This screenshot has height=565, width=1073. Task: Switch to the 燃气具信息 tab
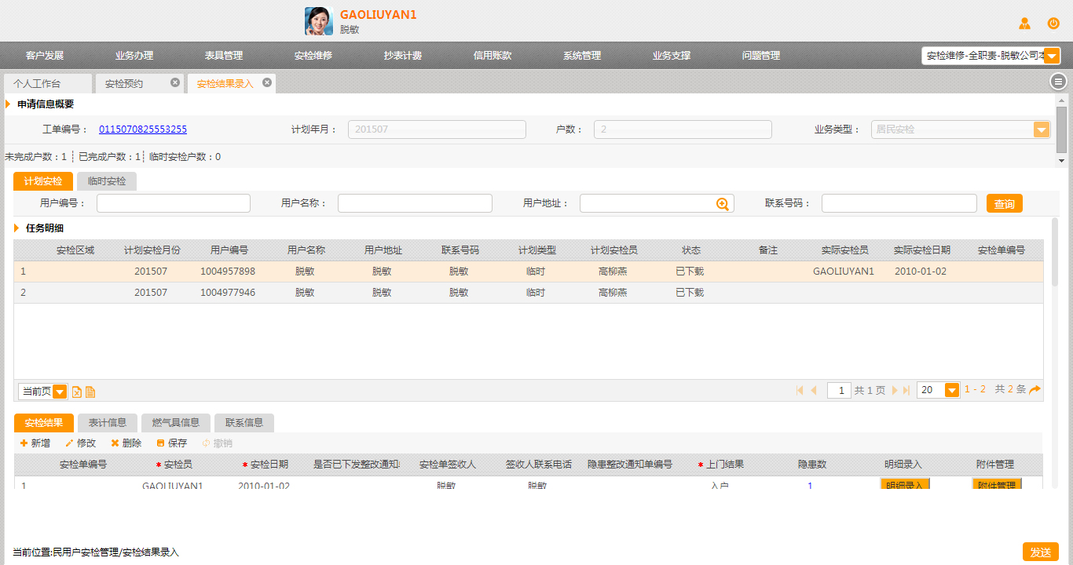tap(181, 423)
